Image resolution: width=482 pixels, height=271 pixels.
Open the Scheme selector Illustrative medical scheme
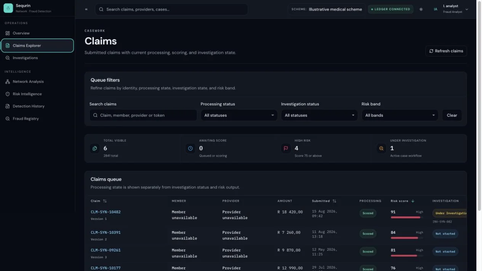pos(327,9)
